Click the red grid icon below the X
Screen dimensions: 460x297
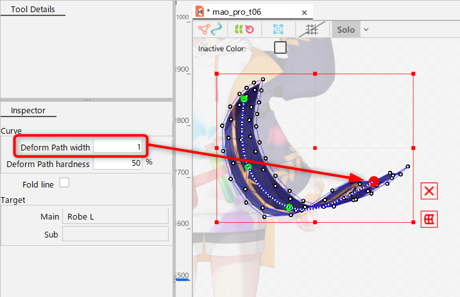coord(430,220)
